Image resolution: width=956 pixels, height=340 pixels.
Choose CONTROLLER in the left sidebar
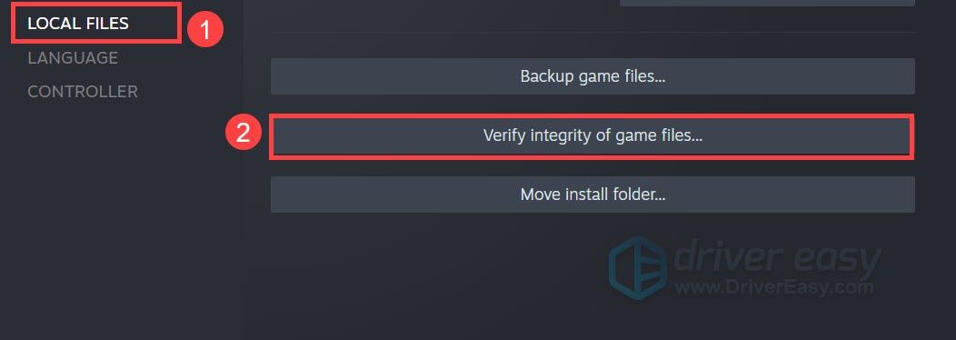[83, 92]
